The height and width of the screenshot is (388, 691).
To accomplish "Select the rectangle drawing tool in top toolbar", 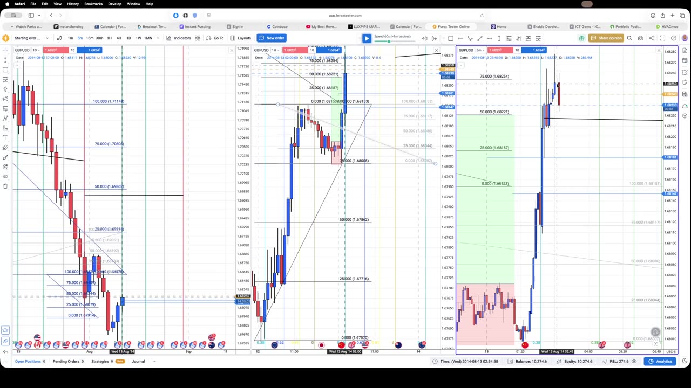I will coord(451,38).
